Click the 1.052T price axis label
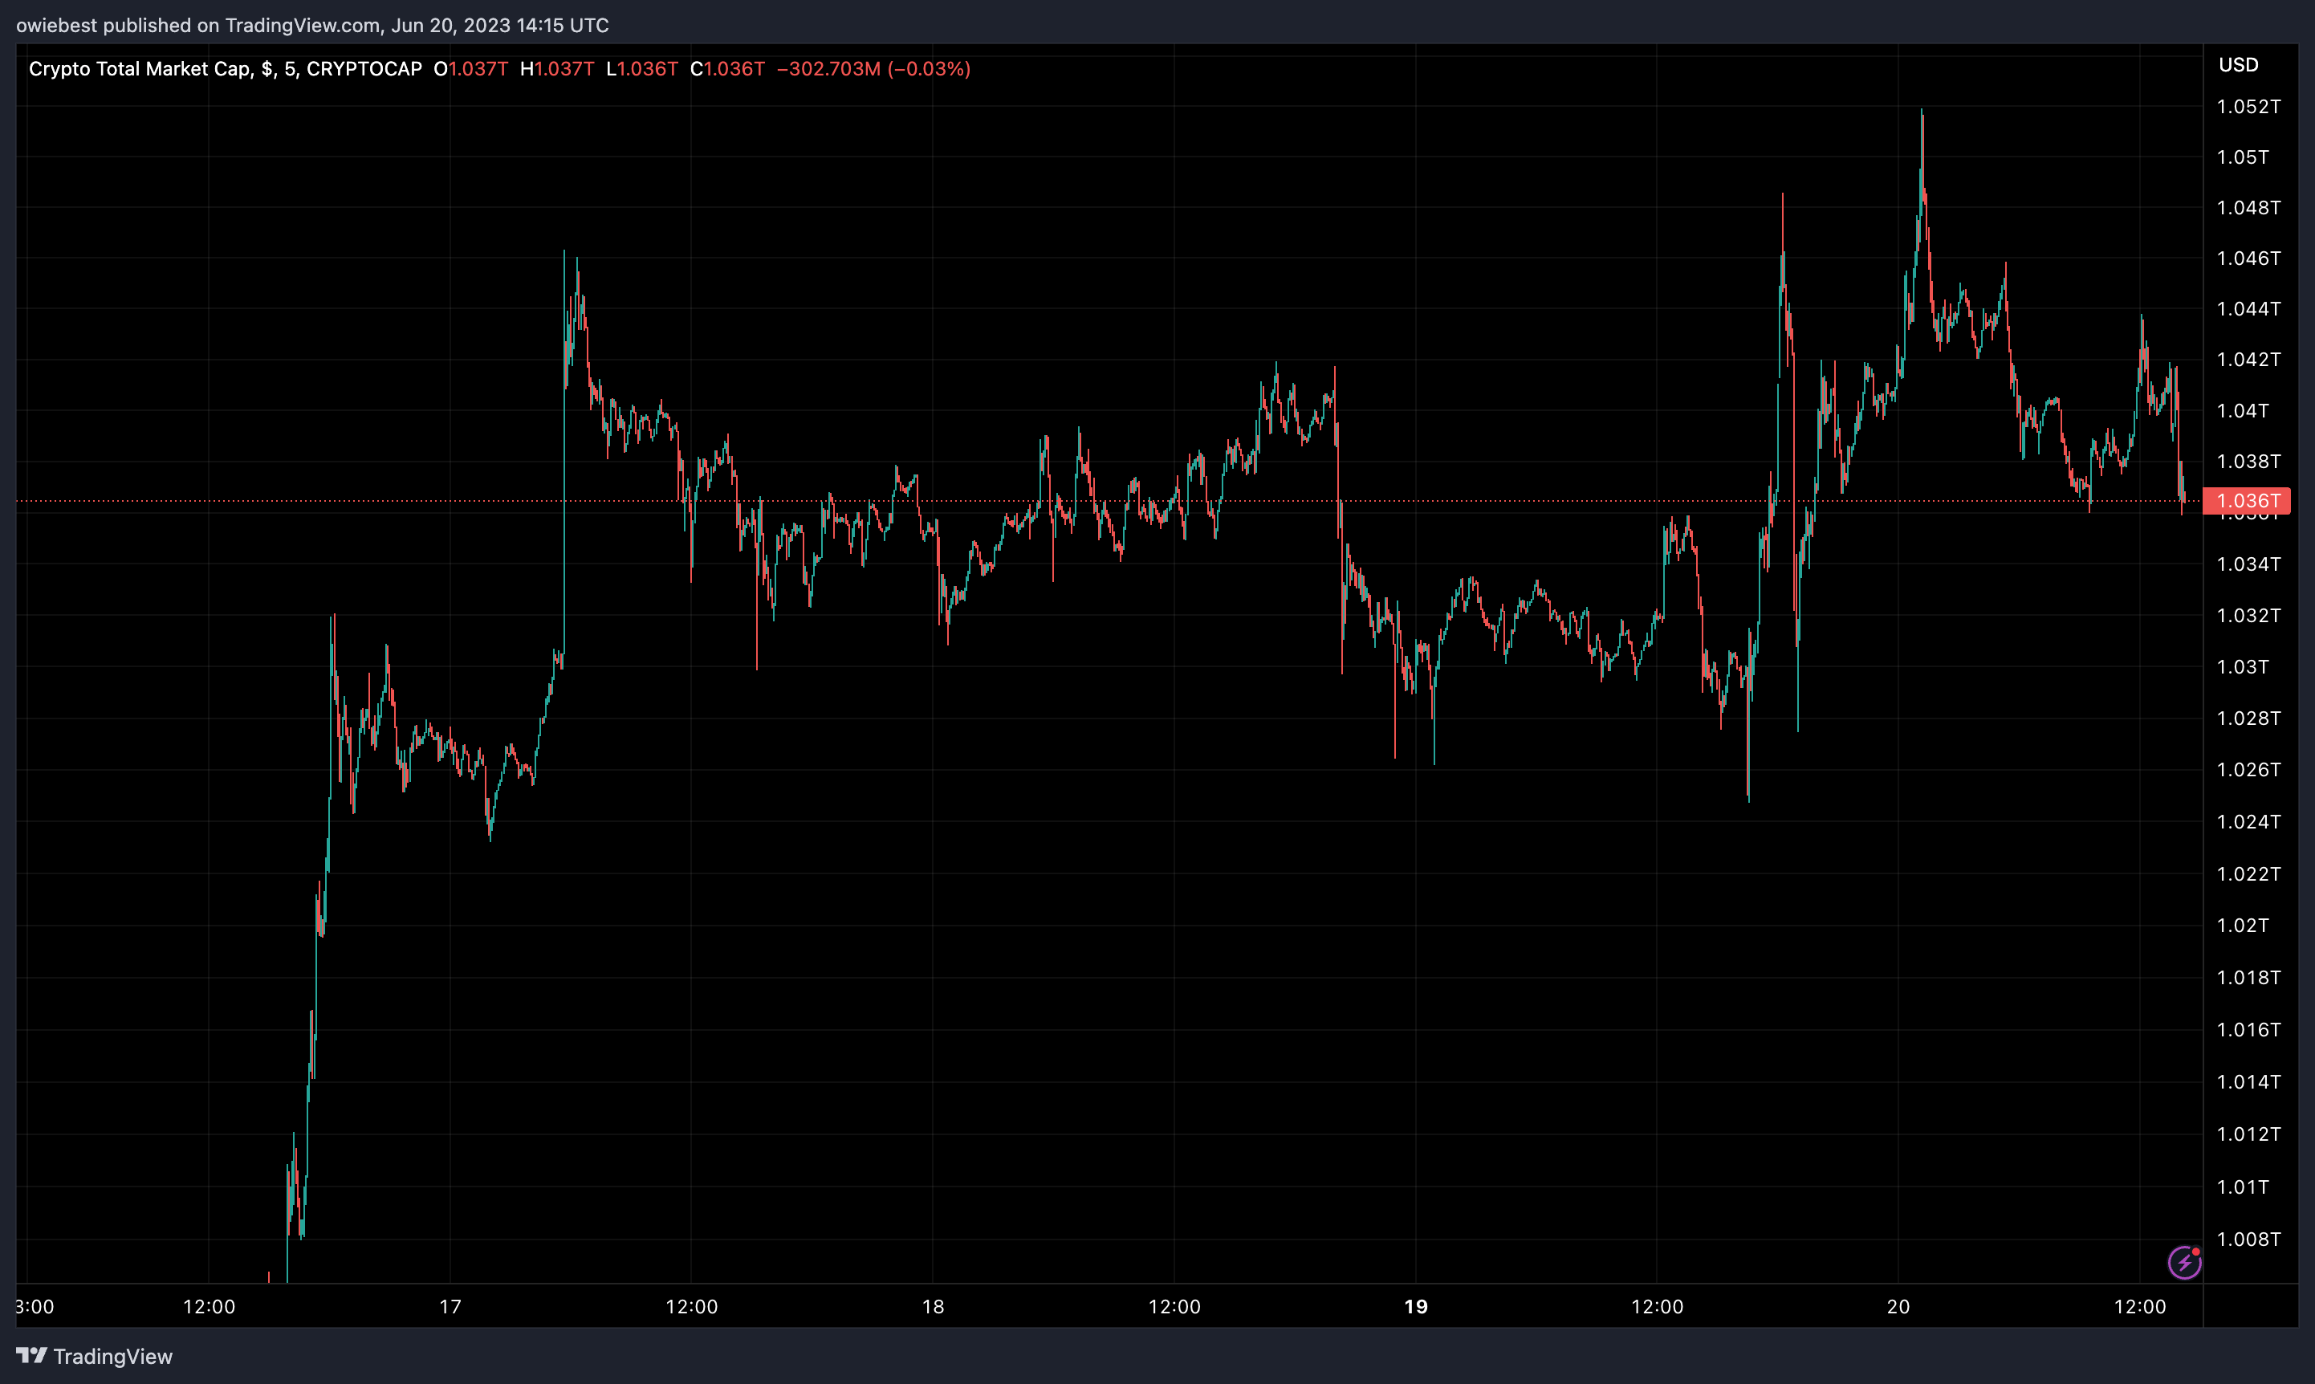 coord(2248,106)
